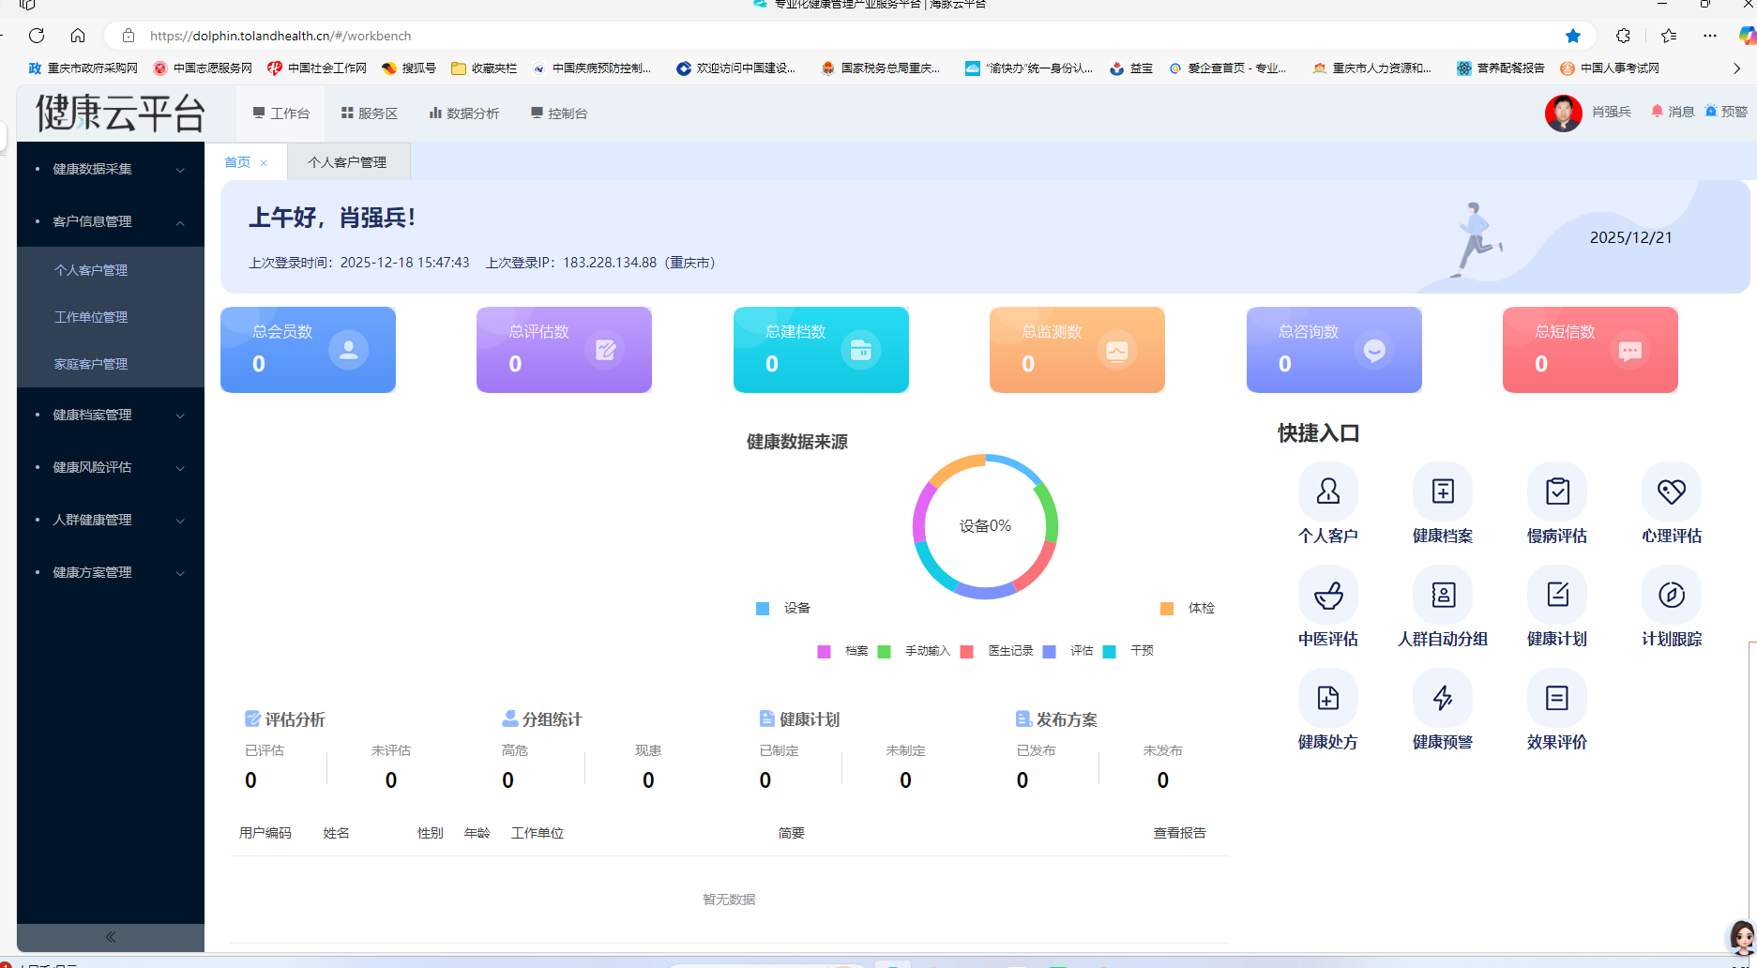This screenshot has width=1757, height=968.
Task: Click the 消息 bell notification icon
Action: coord(1657,112)
